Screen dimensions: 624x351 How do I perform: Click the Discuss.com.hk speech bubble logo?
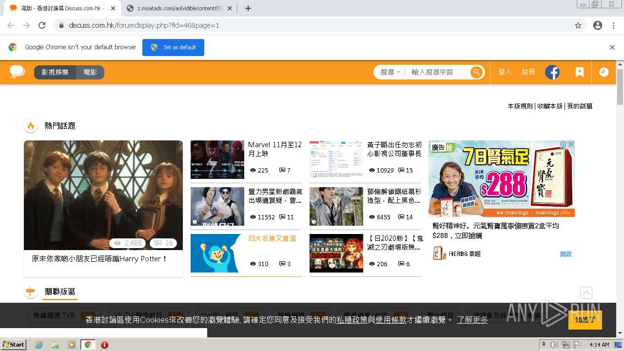(17, 72)
